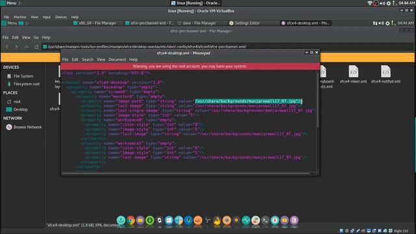The height and width of the screenshot is (234, 416).
Task: Switch to Settings Editor taskbar window
Action: [x=253, y=23]
